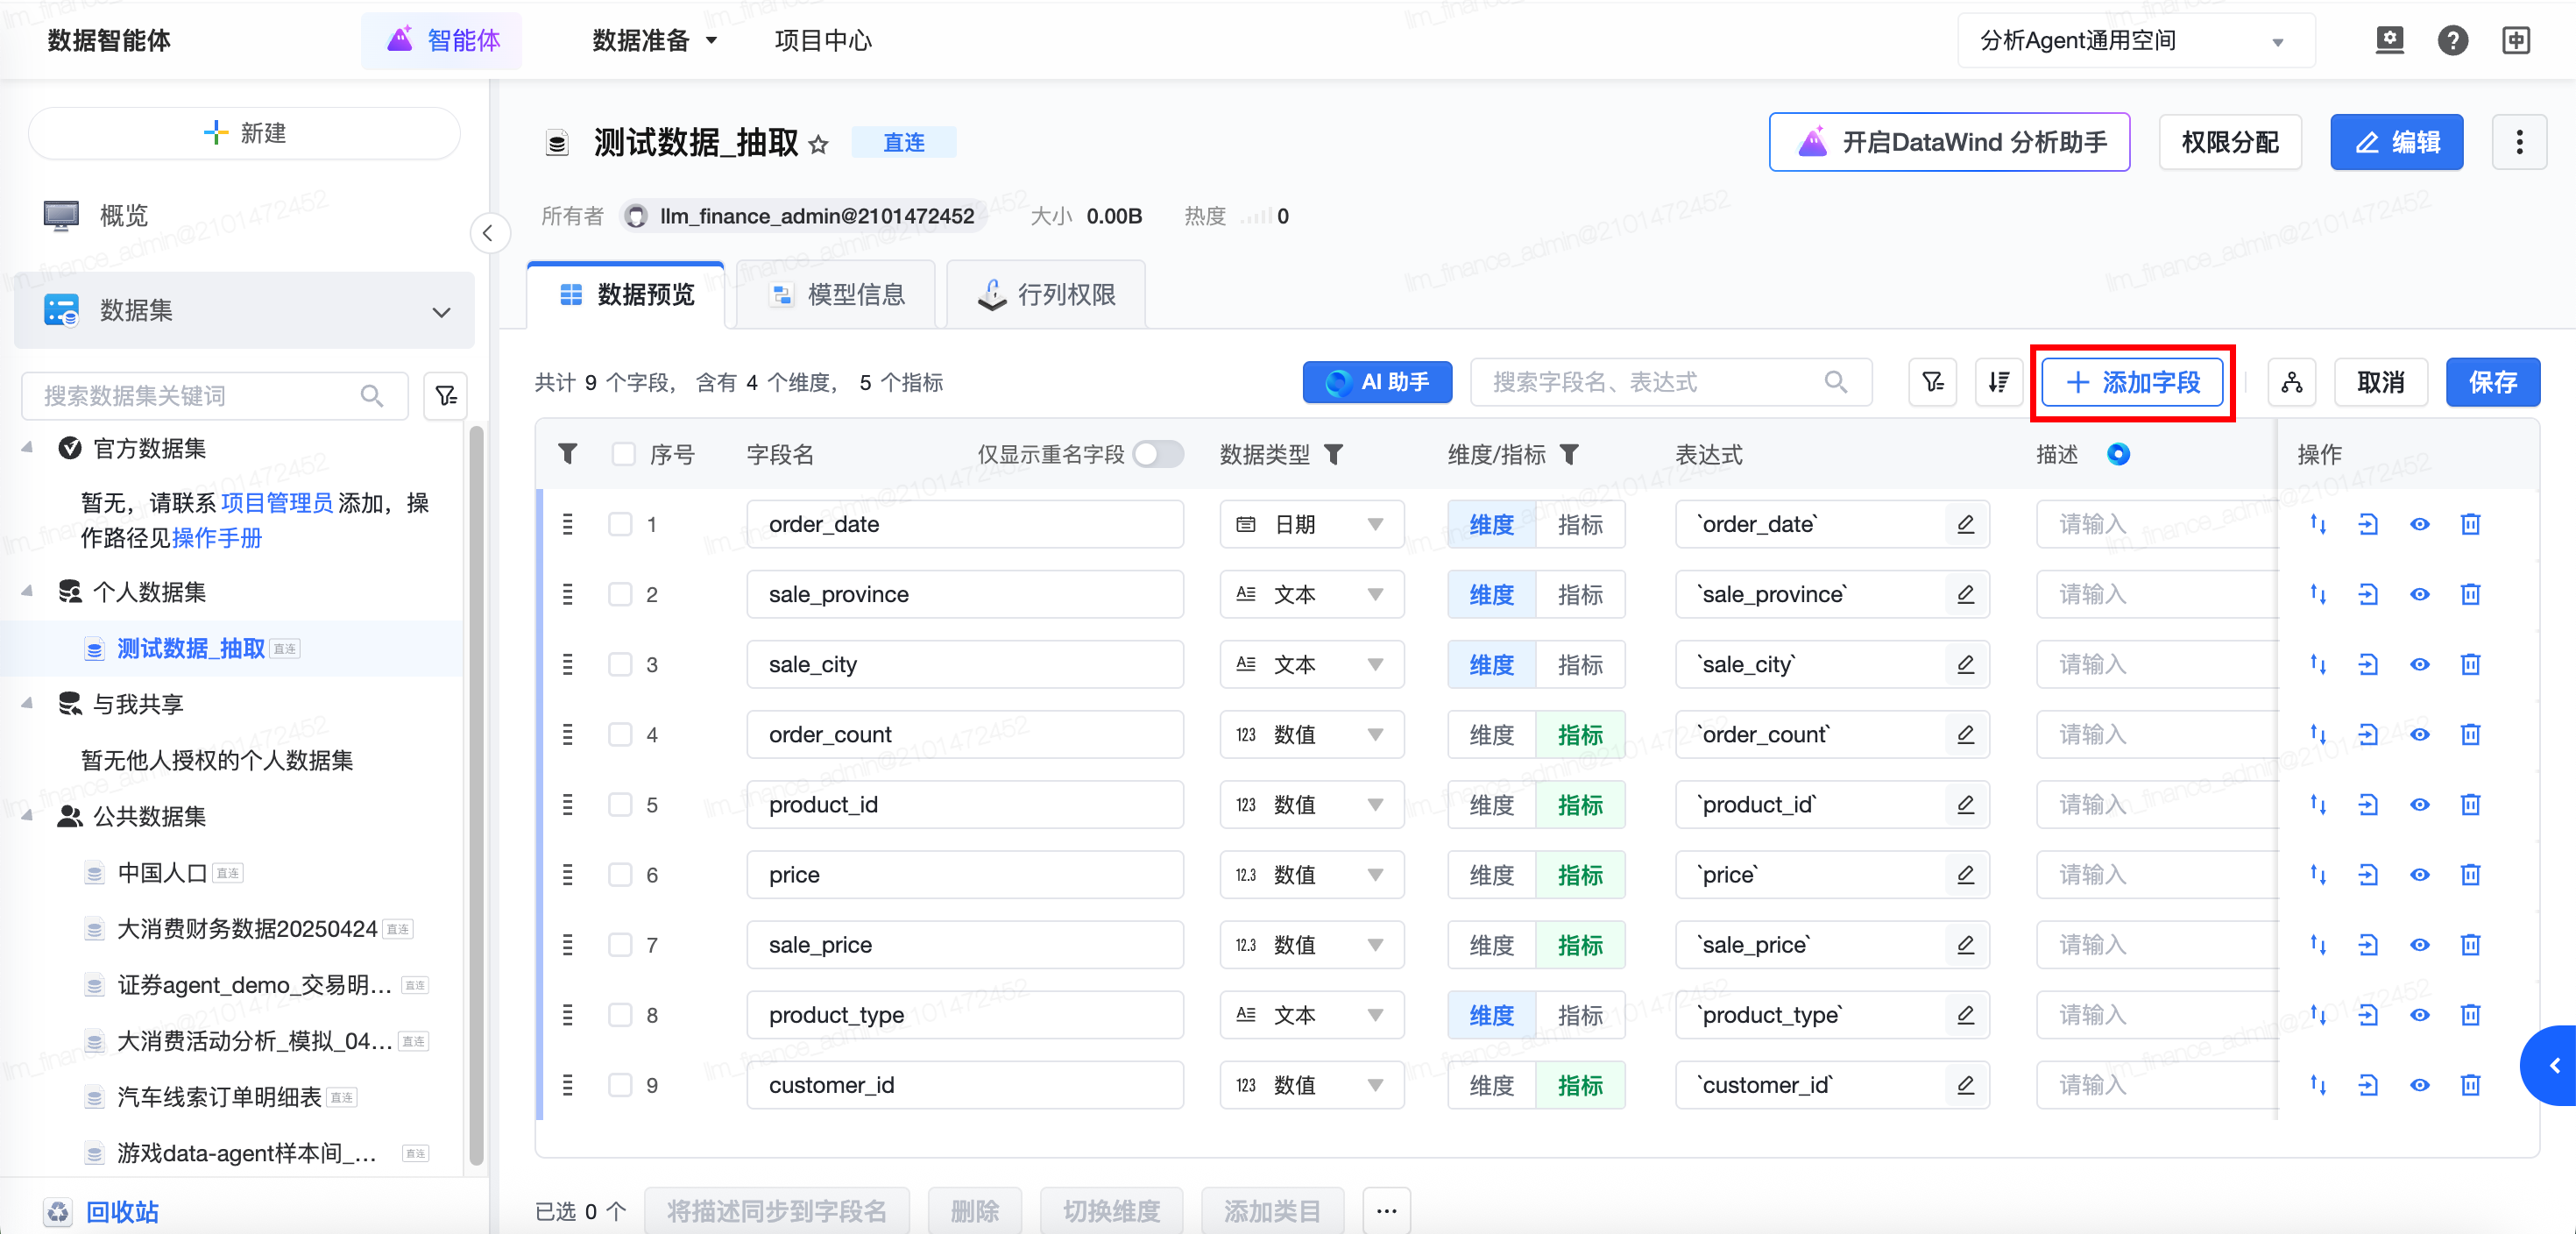
Task: Delete the order_date field
Action: tap(2470, 524)
